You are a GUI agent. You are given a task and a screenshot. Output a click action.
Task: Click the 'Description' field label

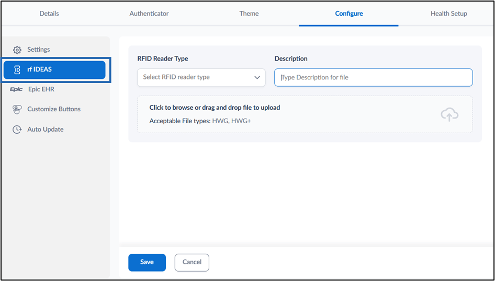(x=291, y=58)
